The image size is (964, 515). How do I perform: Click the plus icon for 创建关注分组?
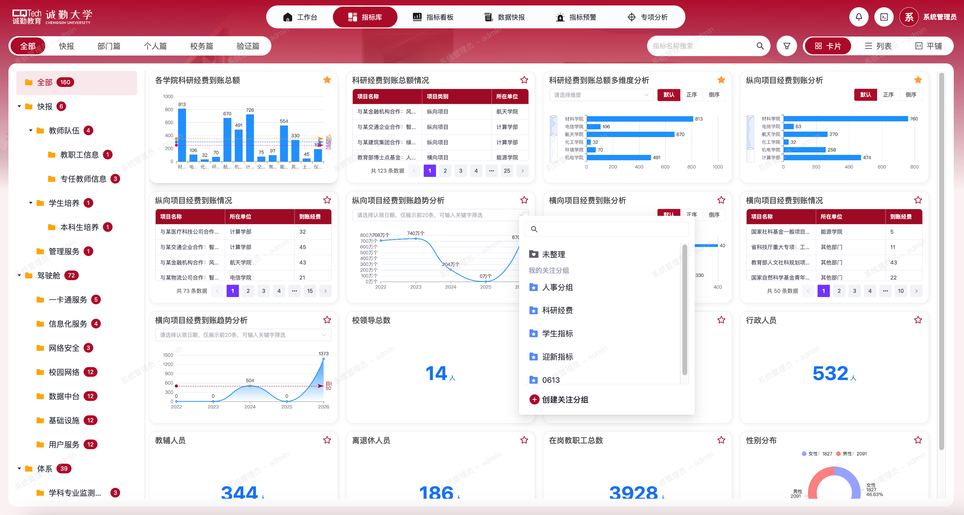click(534, 399)
